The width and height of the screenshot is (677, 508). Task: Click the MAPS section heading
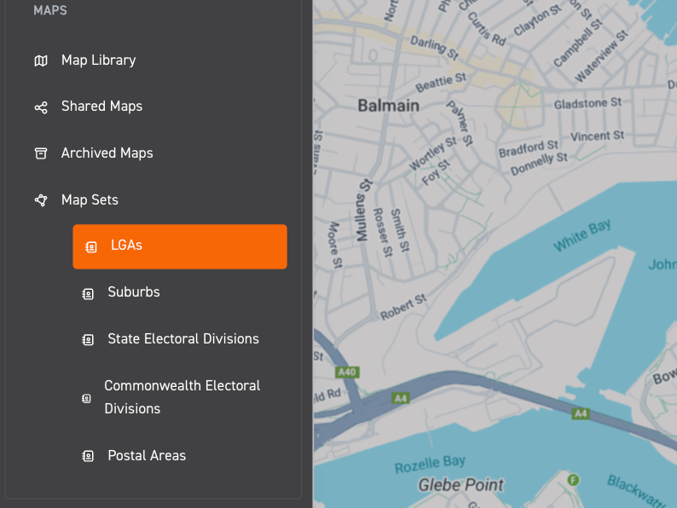pos(50,10)
